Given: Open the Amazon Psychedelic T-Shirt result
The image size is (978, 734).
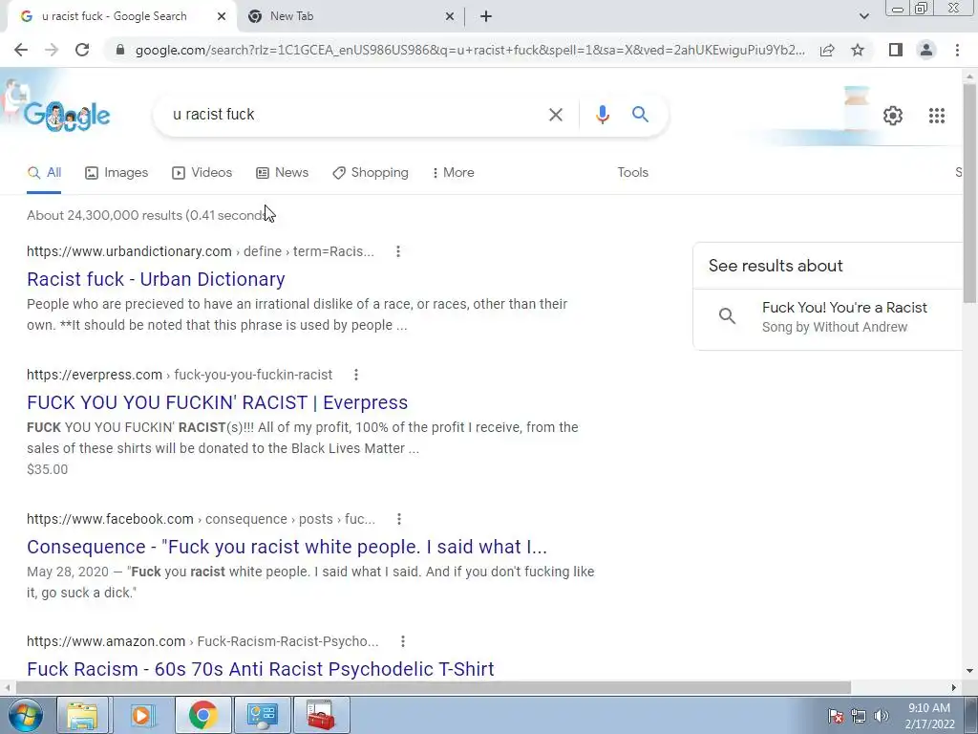Looking at the screenshot, I should point(260,669).
